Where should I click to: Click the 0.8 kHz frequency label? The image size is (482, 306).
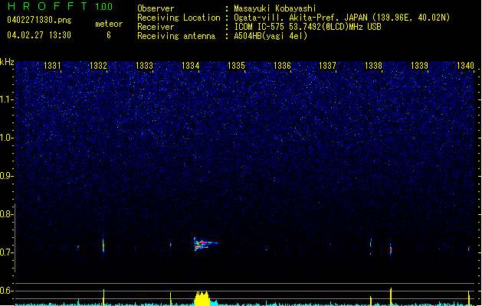tap(6, 214)
